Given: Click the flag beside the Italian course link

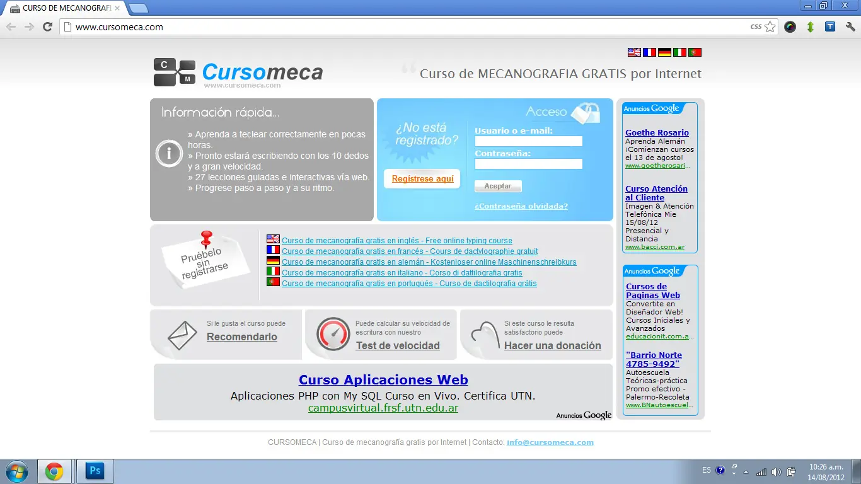Looking at the screenshot, I should pos(273,272).
